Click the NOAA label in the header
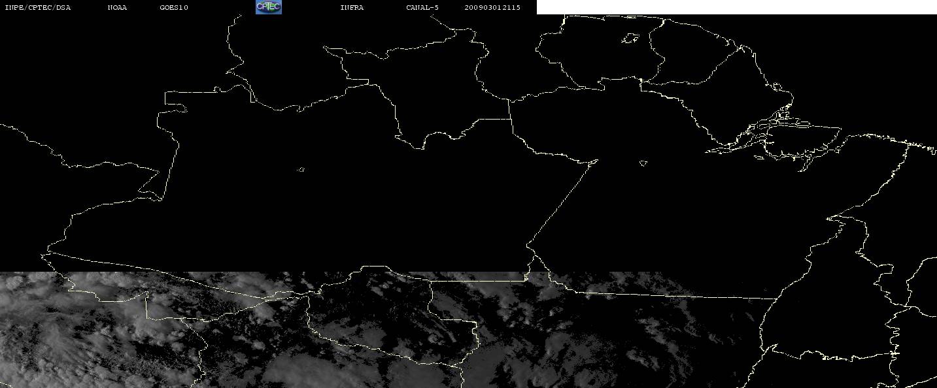The height and width of the screenshot is (388, 937). click(117, 7)
